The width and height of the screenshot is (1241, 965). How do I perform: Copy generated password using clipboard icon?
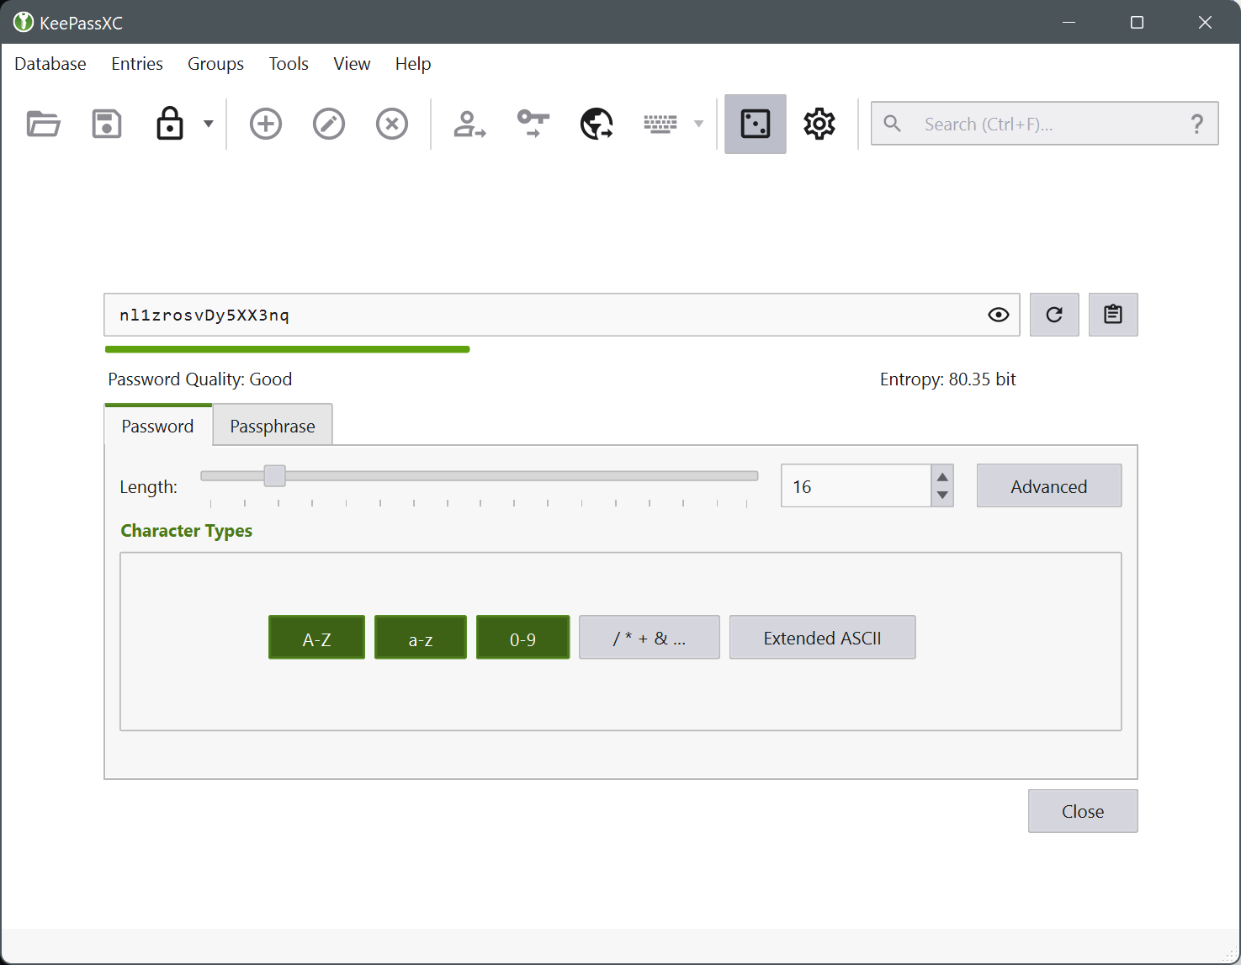pyautogui.click(x=1113, y=315)
